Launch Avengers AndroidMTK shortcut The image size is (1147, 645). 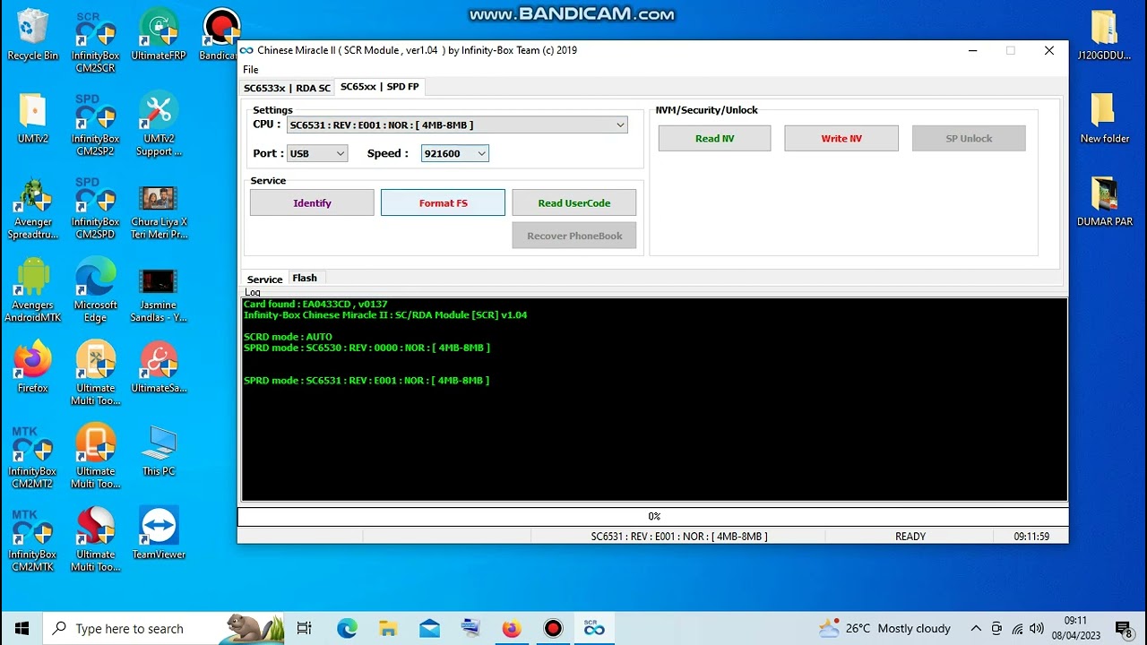(32, 291)
